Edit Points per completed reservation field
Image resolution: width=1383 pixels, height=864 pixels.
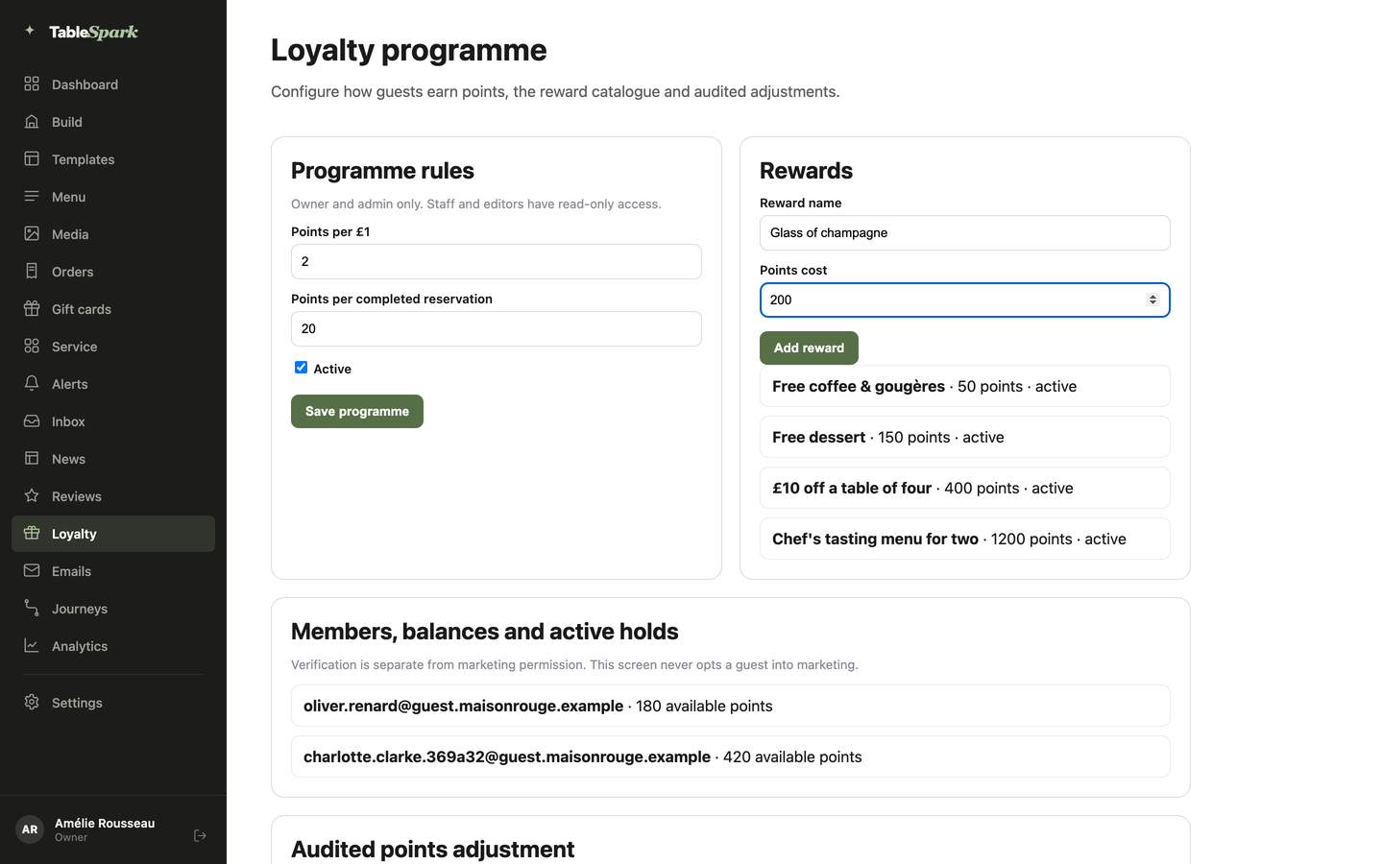point(497,328)
